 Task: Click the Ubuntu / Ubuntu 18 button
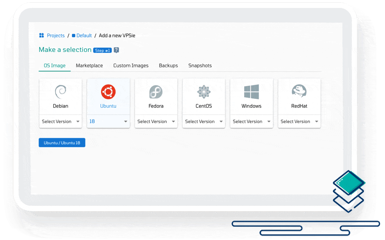click(x=62, y=142)
